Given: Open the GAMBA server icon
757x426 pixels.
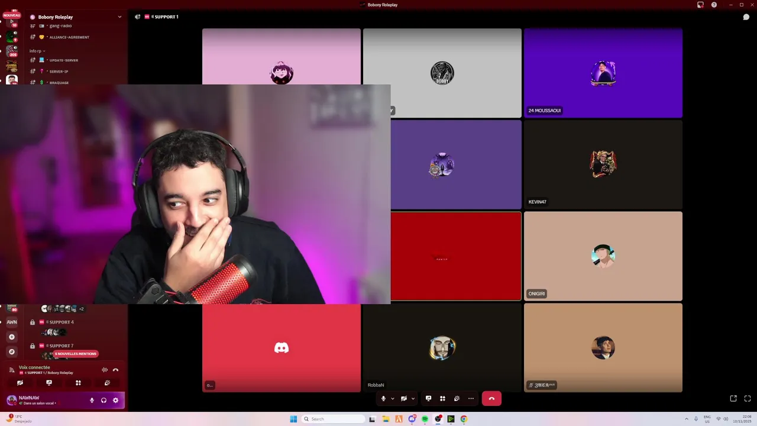Looking at the screenshot, I should [x=11, y=66].
